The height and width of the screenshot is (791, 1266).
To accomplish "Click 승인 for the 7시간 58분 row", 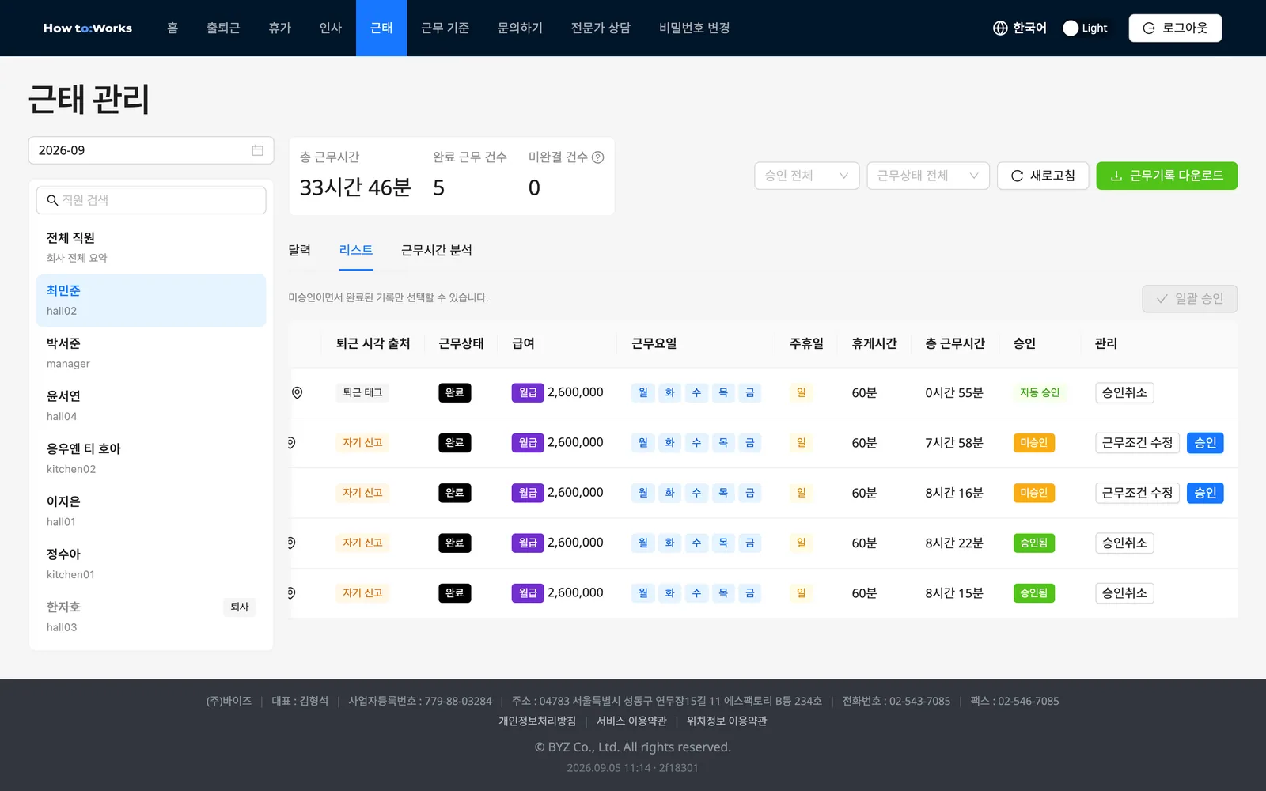I will [1205, 443].
